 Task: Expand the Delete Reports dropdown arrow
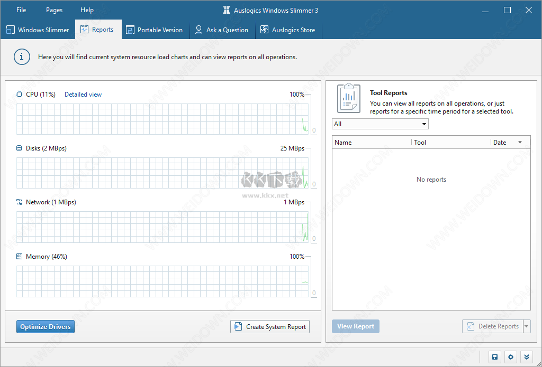[x=526, y=326]
